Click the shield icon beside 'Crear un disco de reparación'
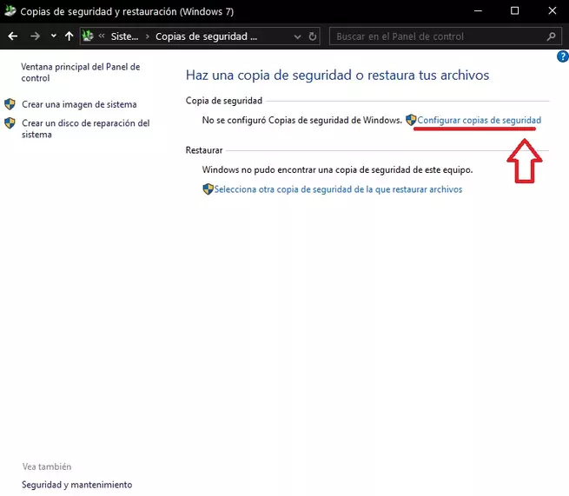 tap(10, 123)
